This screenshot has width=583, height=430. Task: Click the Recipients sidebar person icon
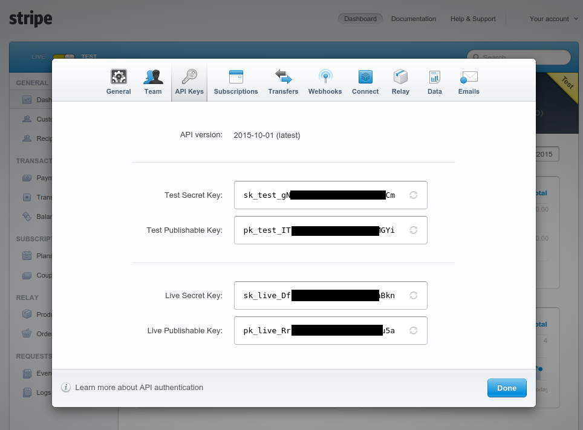(x=27, y=138)
